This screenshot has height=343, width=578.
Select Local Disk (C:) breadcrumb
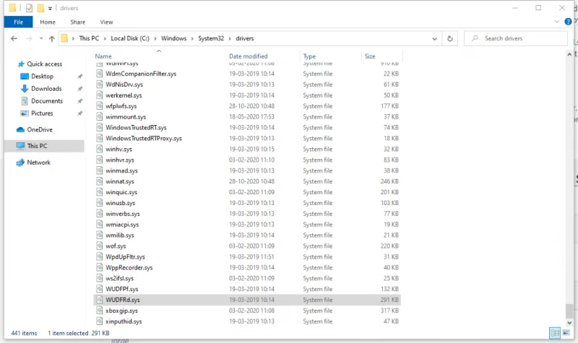coord(130,38)
